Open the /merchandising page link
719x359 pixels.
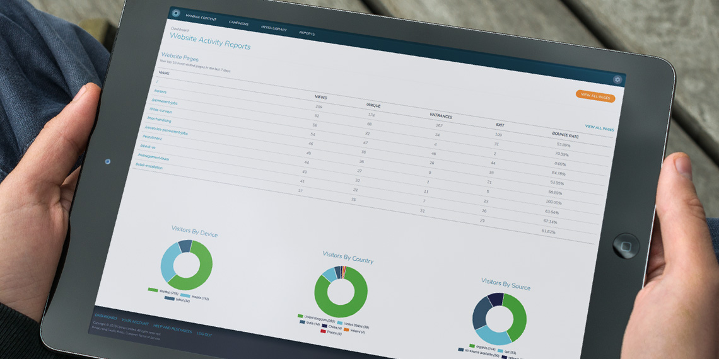(x=160, y=120)
